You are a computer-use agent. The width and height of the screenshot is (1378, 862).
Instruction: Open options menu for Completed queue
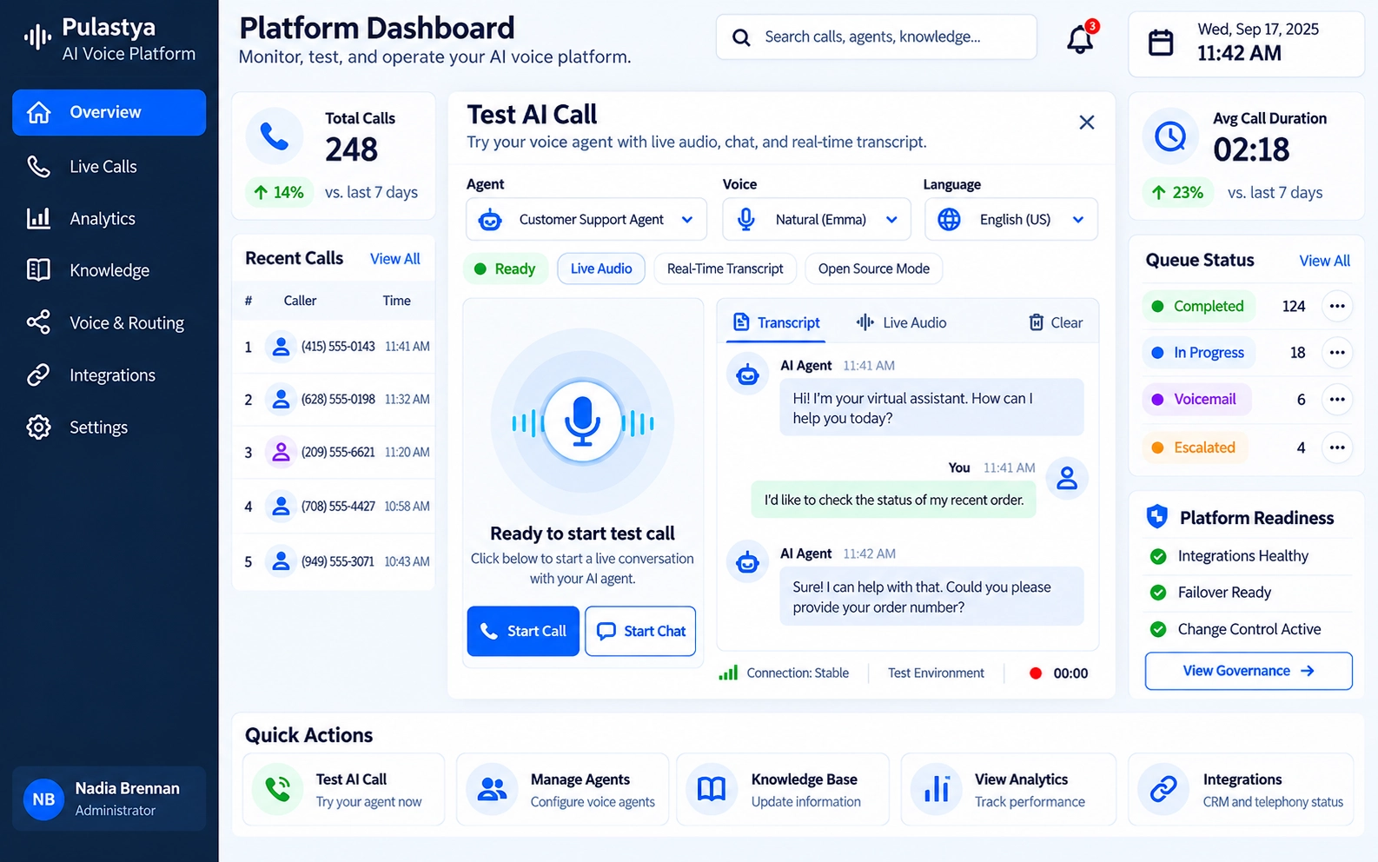(1337, 306)
